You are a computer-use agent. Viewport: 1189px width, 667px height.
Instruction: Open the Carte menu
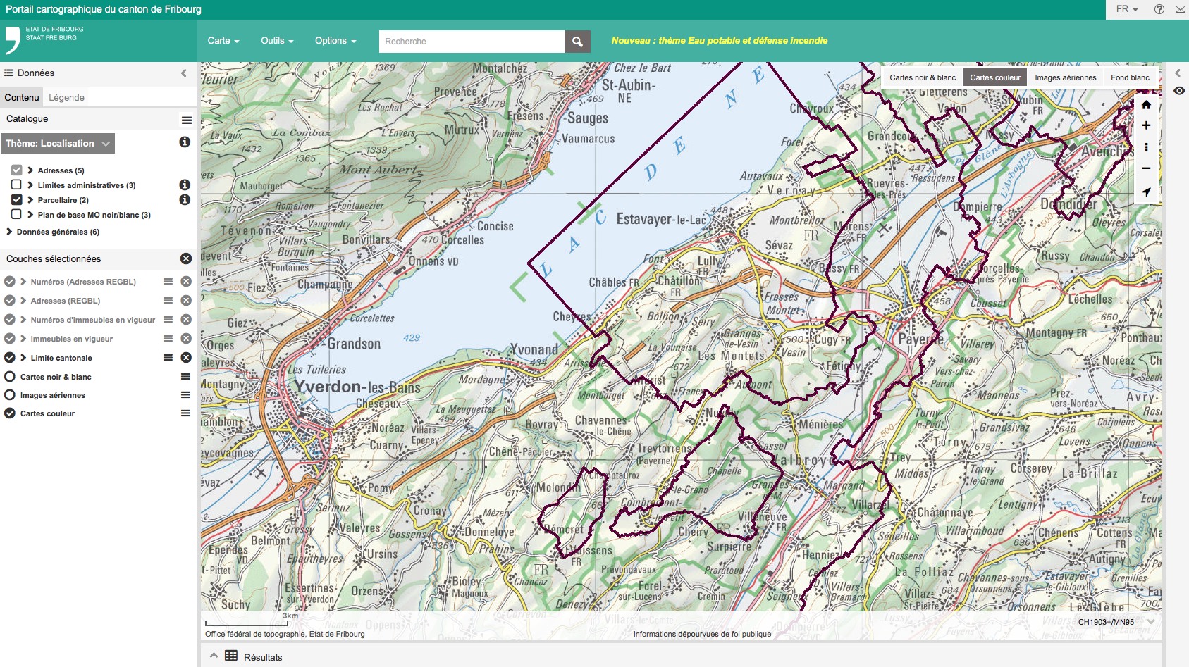tap(223, 41)
